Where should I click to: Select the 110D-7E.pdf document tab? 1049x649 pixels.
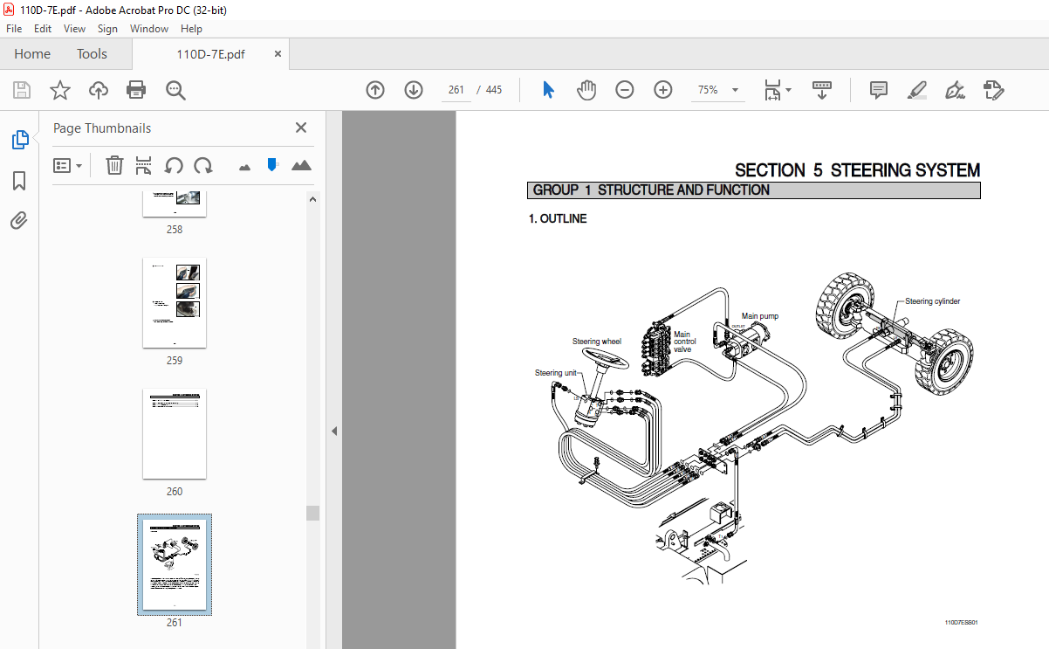[210, 54]
